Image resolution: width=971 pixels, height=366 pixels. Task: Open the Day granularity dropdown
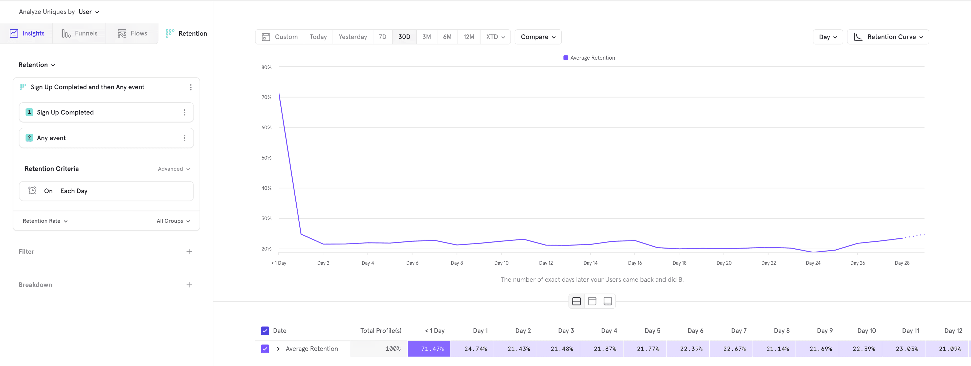pos(827,37)
